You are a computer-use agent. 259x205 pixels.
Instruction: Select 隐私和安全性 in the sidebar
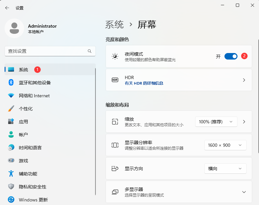click(33, 187)
